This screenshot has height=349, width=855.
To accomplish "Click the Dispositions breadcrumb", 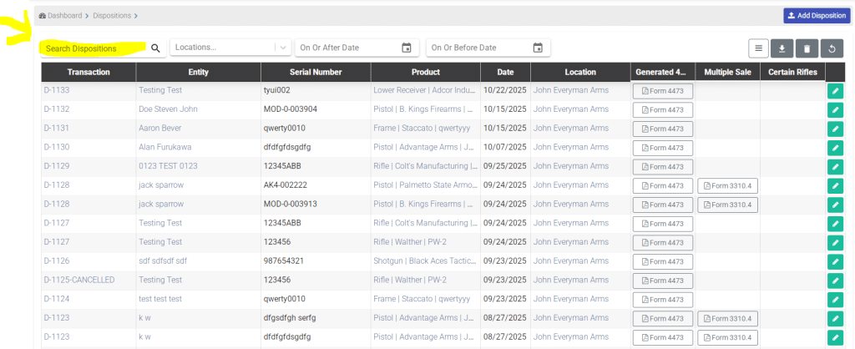I will point(114,16).
